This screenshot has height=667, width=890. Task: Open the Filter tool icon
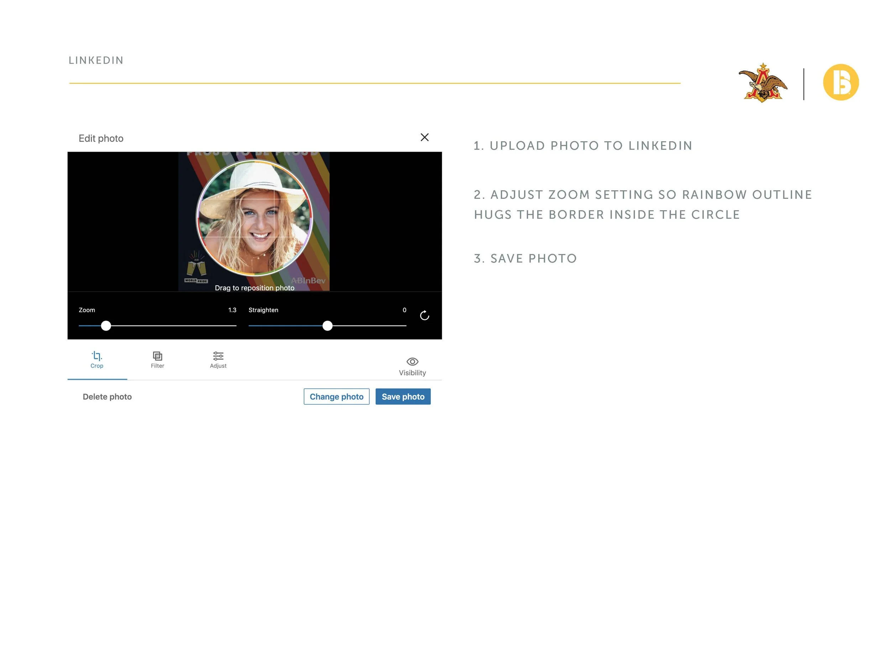tap(157, 356)
